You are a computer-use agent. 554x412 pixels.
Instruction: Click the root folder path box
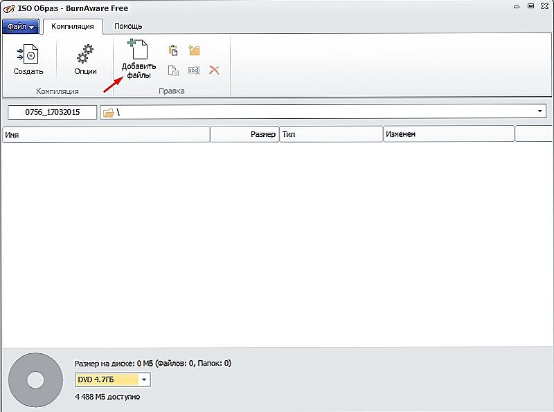click(x=323, y=112)
